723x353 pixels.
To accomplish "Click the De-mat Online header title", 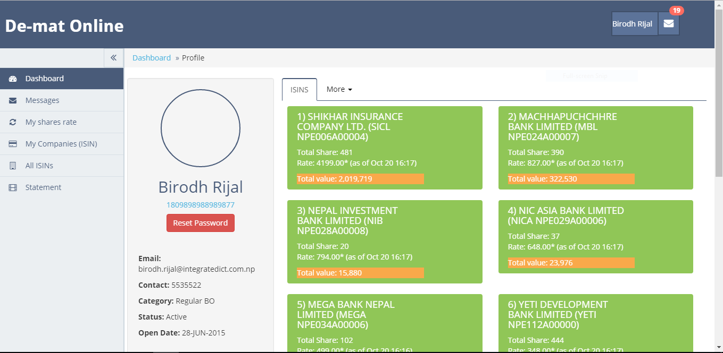I will pyautogui.click(x=64, y=25).
